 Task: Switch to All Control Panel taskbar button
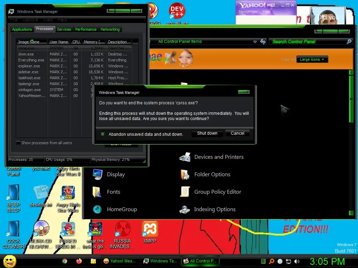(200, 261)
